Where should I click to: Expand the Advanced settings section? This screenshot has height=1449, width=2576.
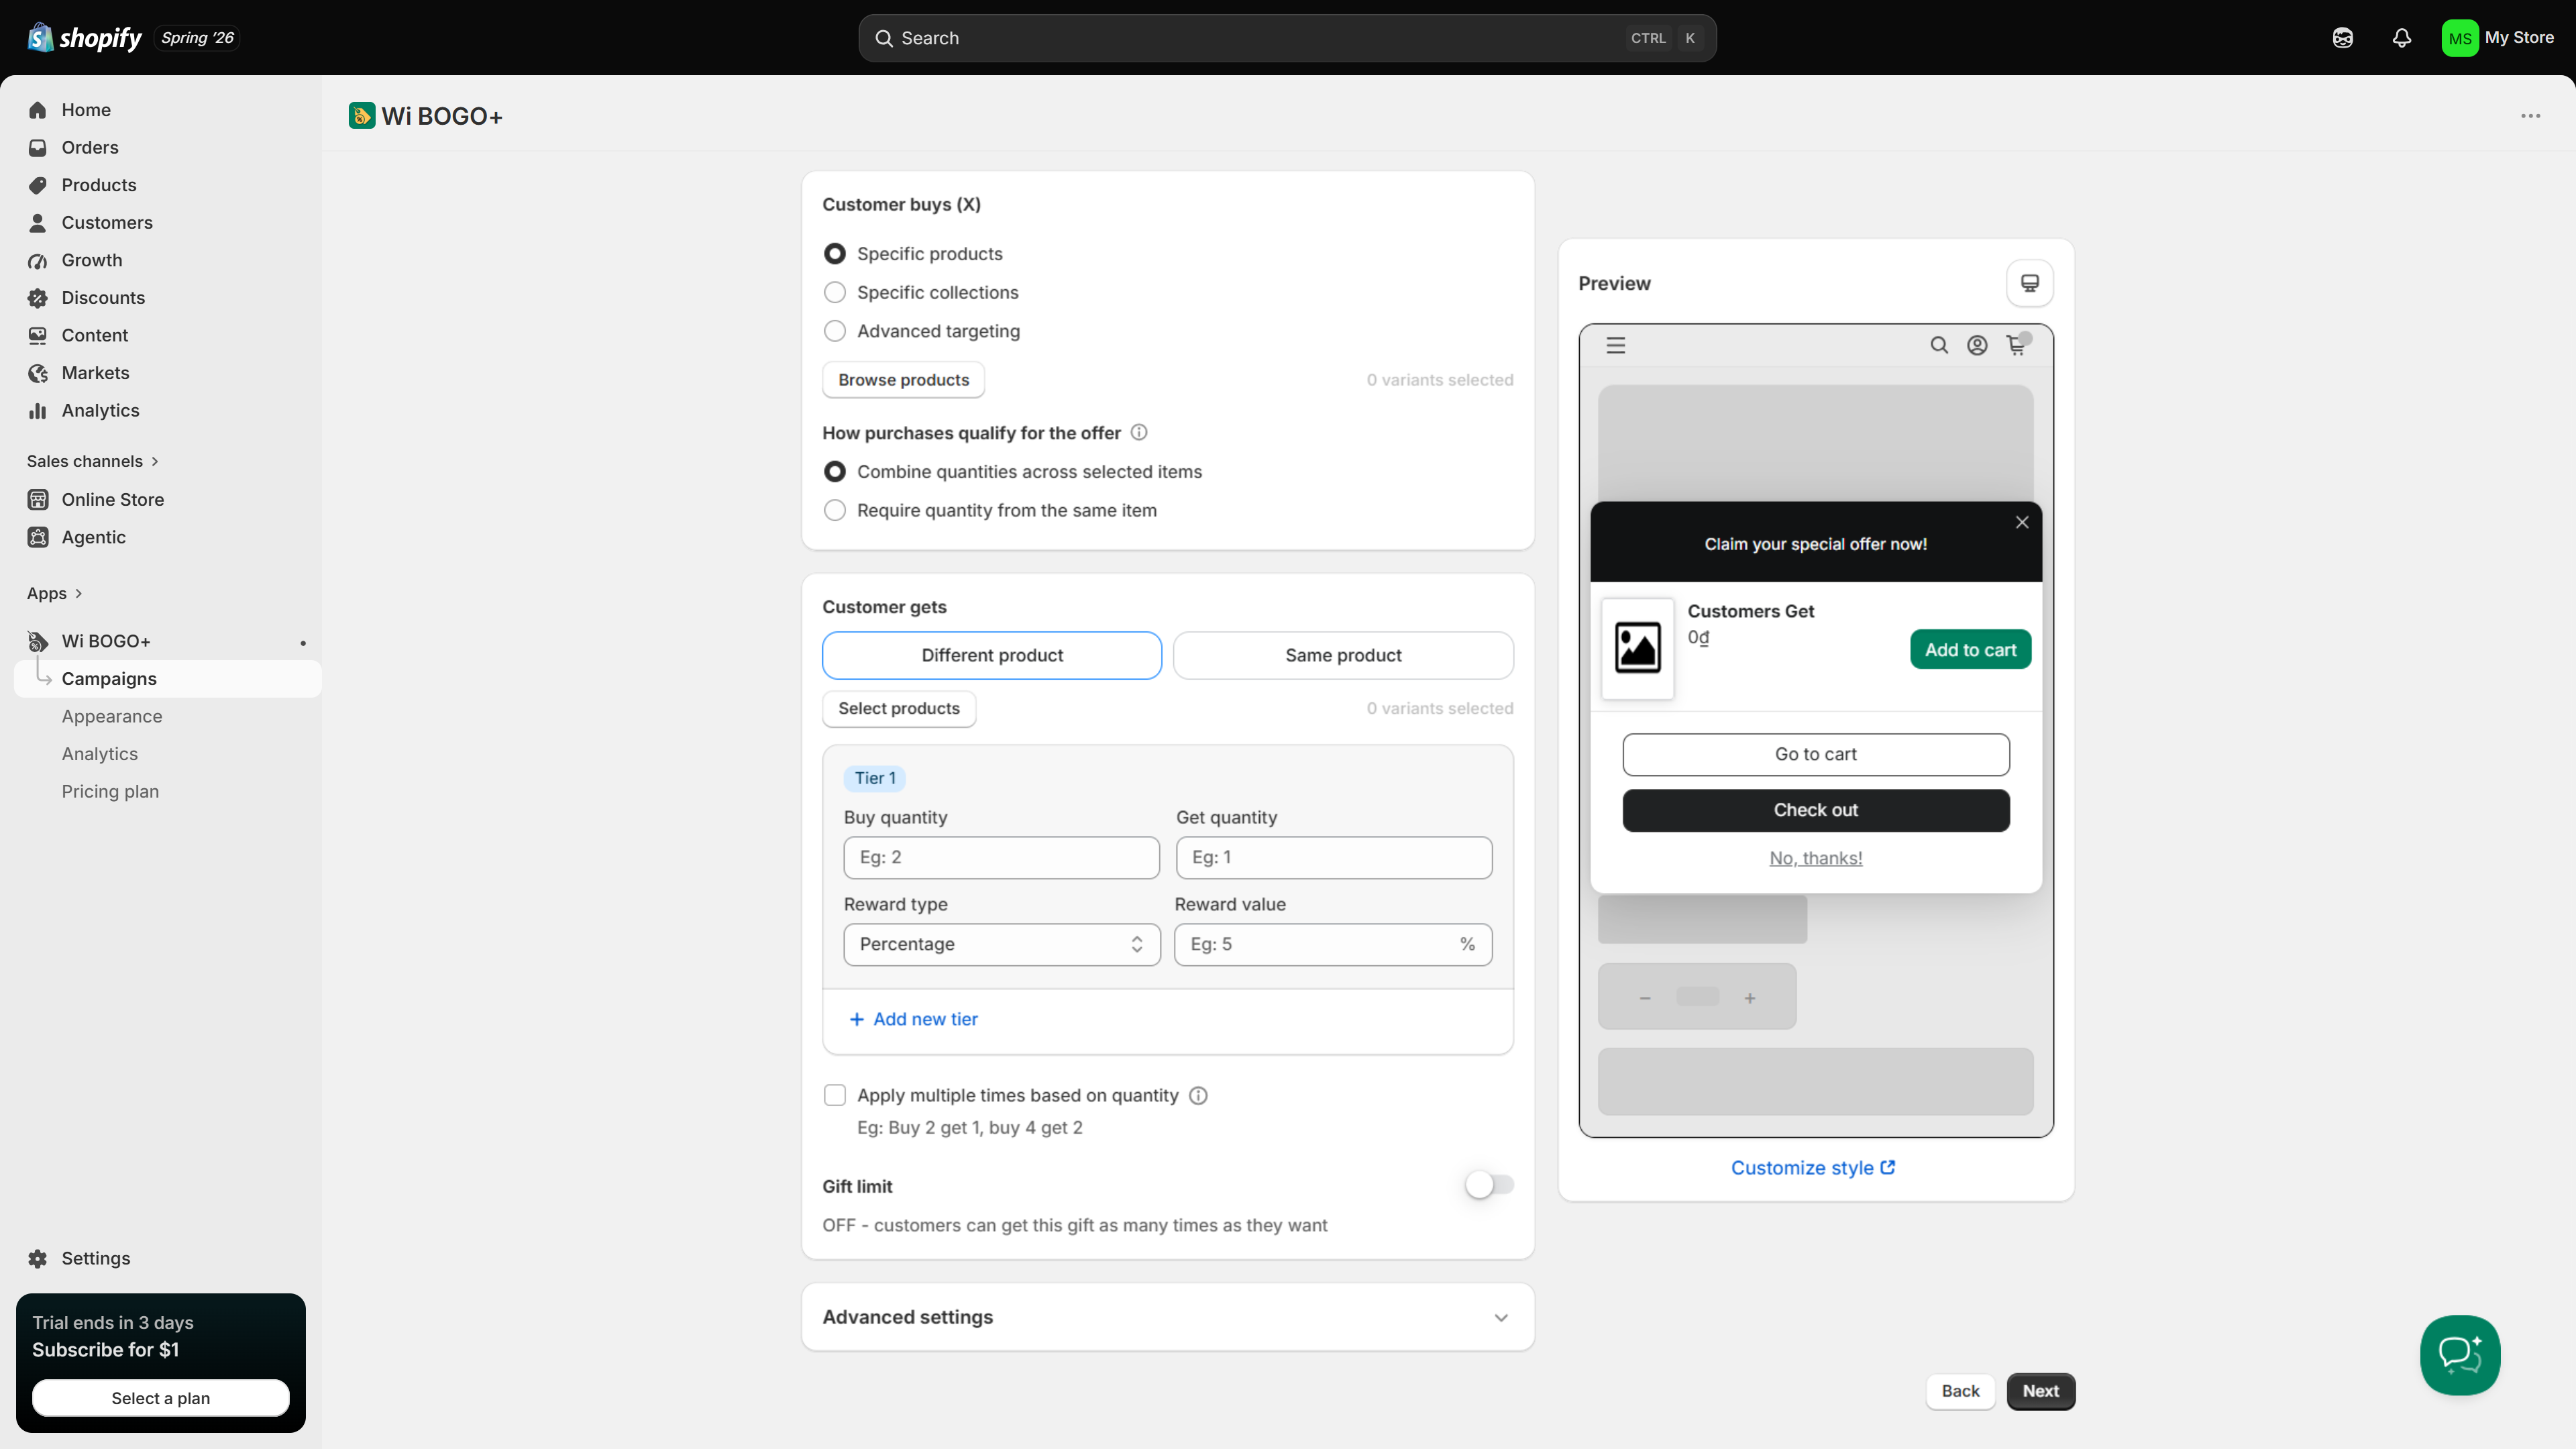pos(1168,1317)
